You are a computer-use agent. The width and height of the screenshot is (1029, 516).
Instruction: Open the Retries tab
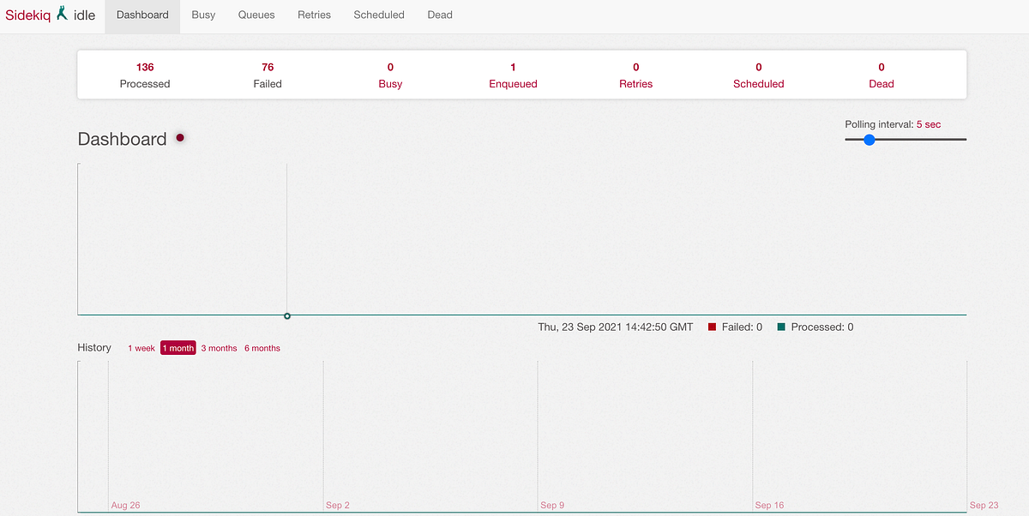pyautogui.click(x=314, y=15)
